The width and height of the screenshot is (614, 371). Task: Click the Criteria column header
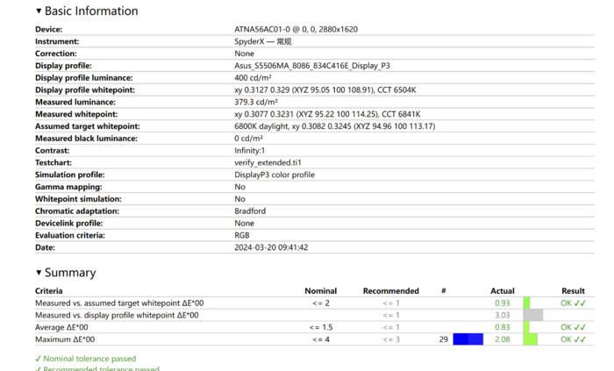(49, 290)
